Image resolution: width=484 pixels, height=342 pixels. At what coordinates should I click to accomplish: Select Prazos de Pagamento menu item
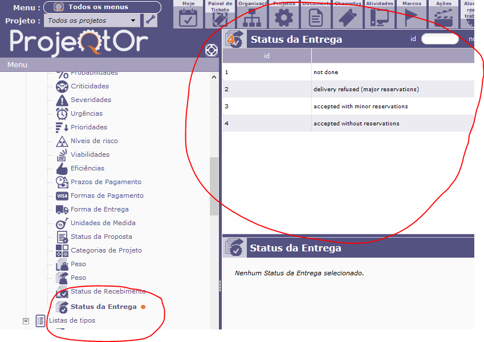(x=106, y=182)
